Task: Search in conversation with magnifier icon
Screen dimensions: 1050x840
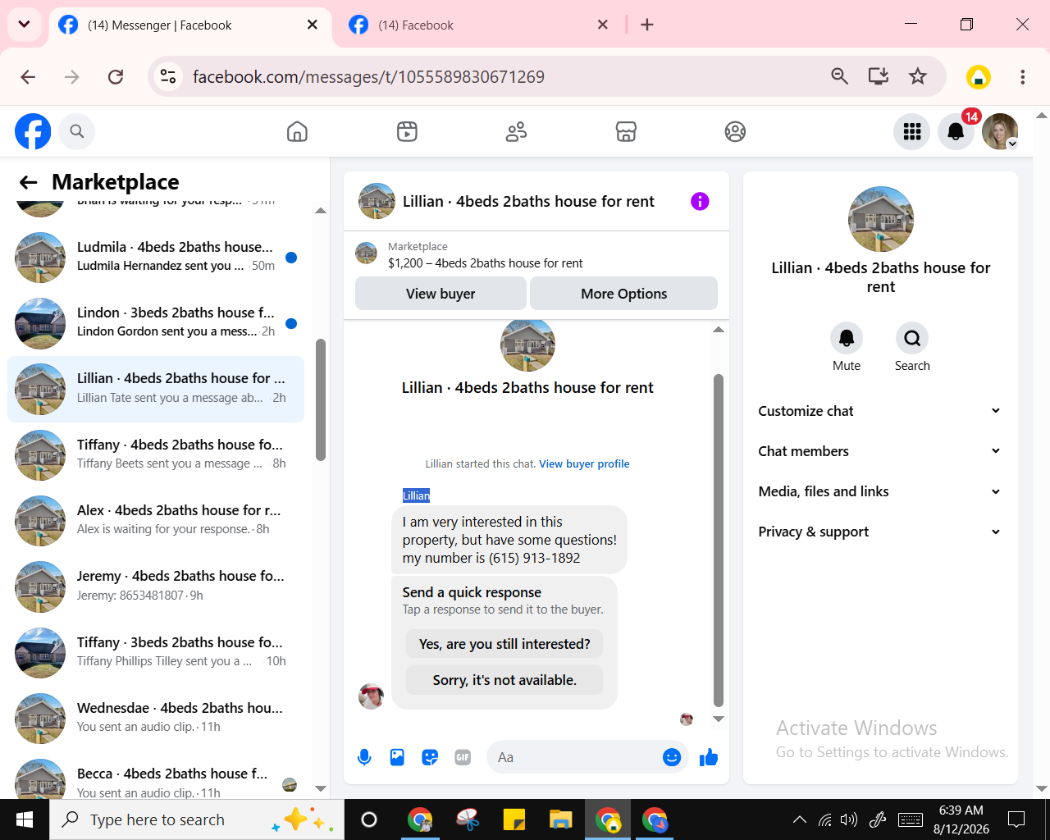Action: point(912,338)
